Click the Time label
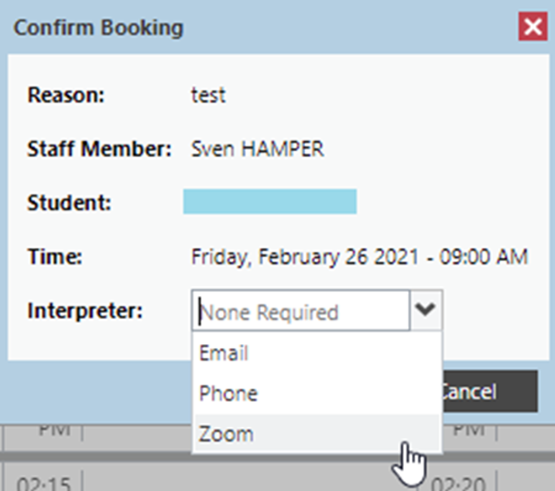Screen dimensions: 555x491 pos(55,256)
